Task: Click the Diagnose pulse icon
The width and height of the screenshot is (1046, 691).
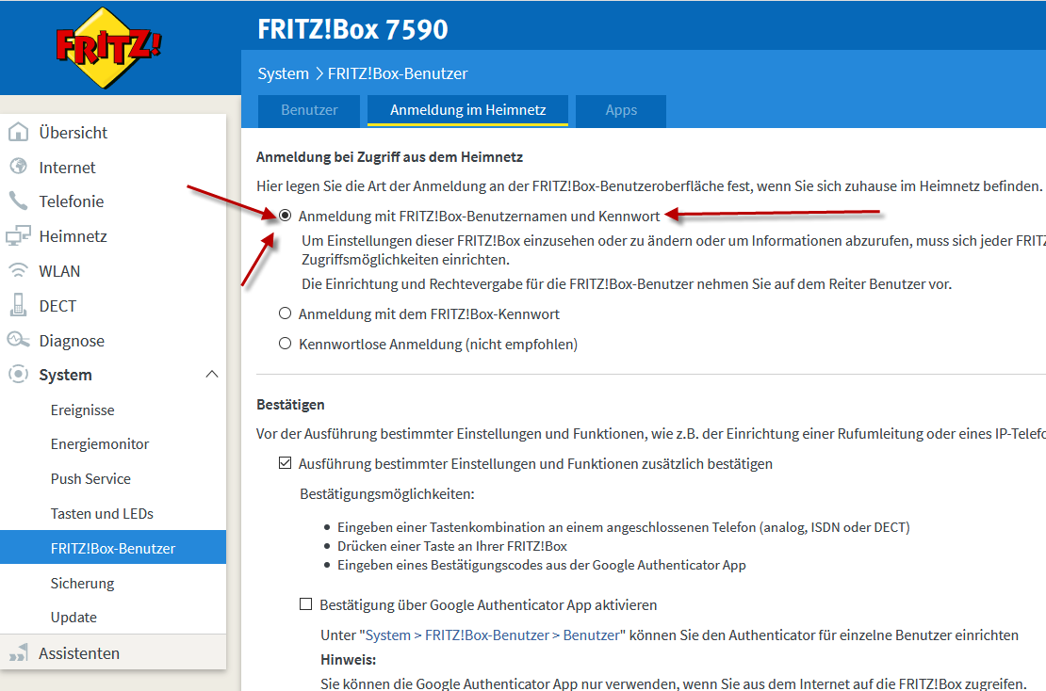Action: tap(18, 341)
